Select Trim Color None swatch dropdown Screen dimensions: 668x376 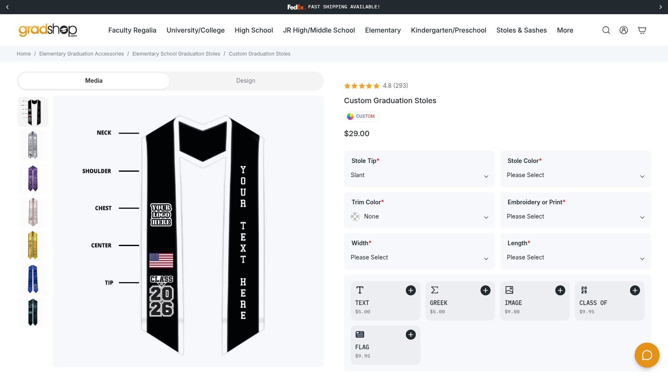point(420,210)
